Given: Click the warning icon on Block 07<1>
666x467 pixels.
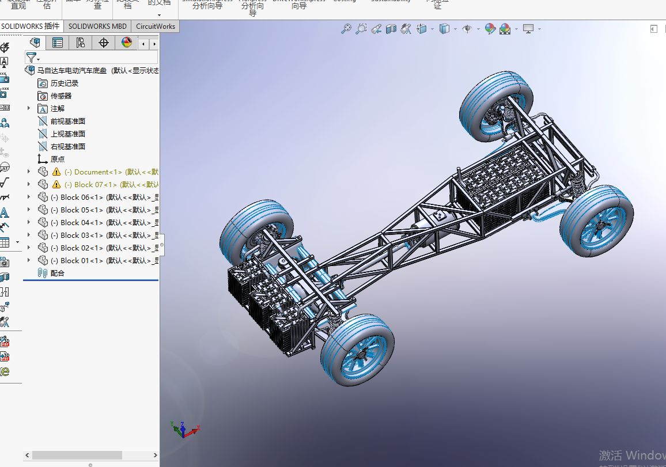Looking at the screenshot, I should (x=56, y=184).
